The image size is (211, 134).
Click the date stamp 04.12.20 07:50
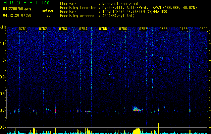[x=17, y=15]
